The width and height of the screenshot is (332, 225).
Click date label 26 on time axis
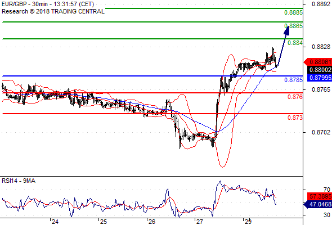[x=151, y=222]
